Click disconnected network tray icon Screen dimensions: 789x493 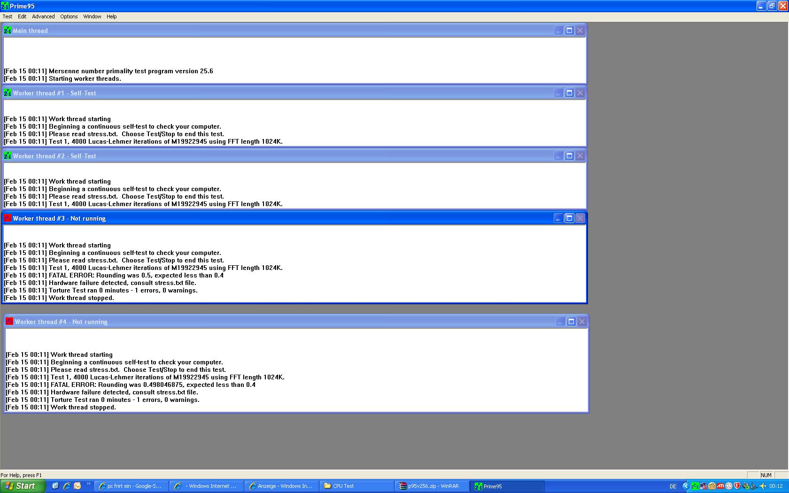703,486
